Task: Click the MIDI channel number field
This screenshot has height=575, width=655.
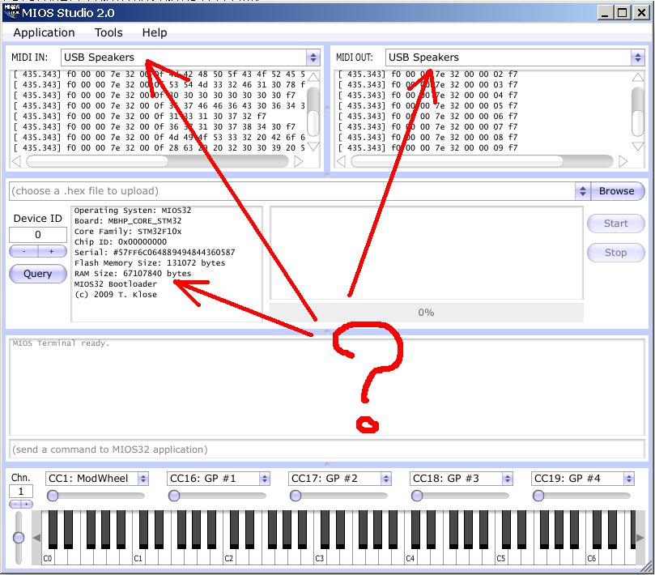Action: tap(21, 491)
